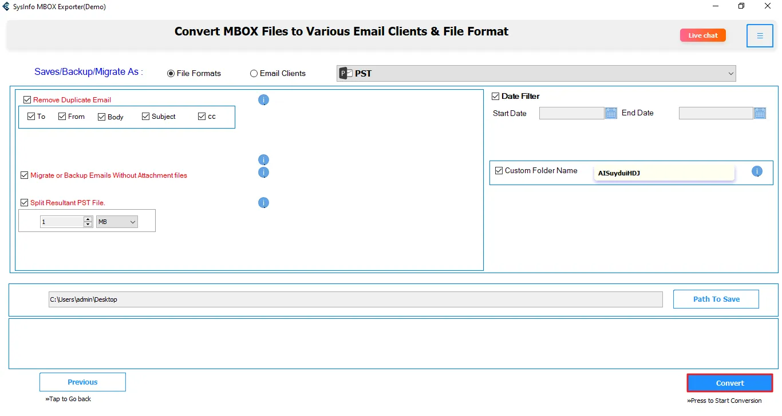Click info icon next to Migrate Without Attachment
The height and width of the screenshot is (416, 782).
point(263,173)
